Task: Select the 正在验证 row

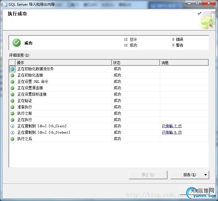Action: [x=109, y=100]
